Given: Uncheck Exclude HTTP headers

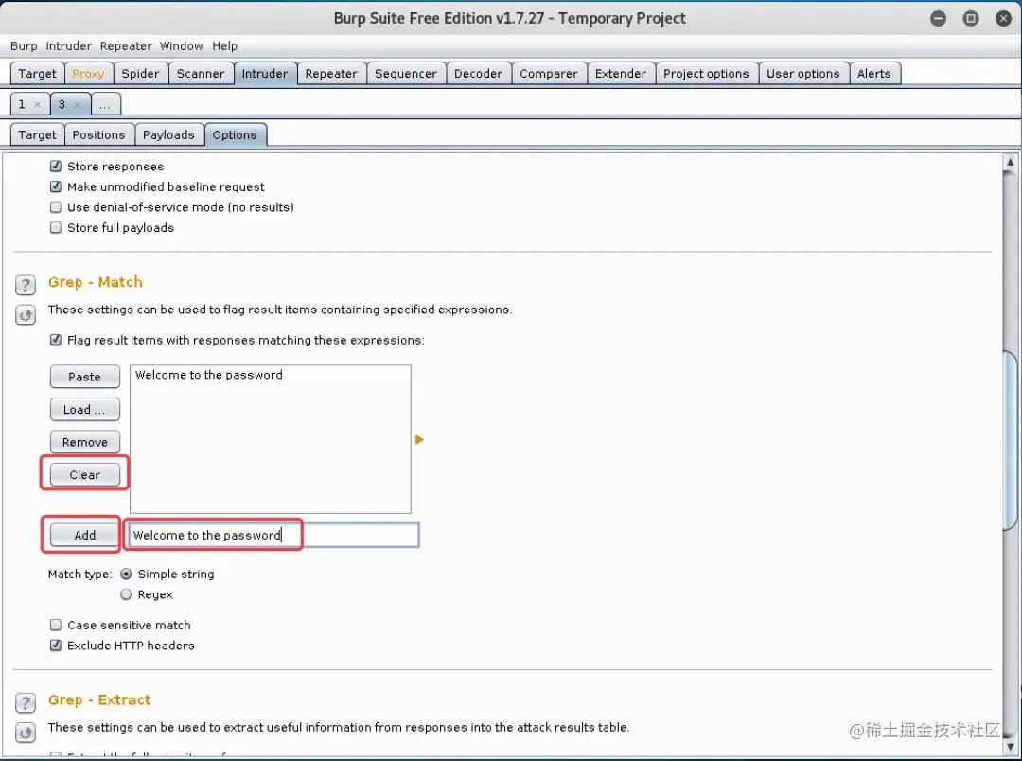Looking at the screenshot, I should [56, 645].
